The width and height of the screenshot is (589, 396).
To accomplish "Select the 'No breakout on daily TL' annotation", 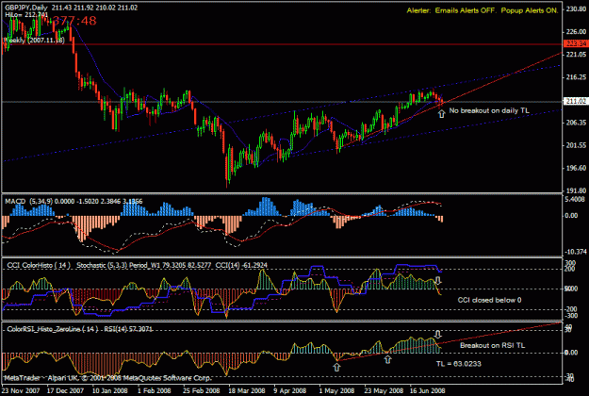I will (489, 110).
